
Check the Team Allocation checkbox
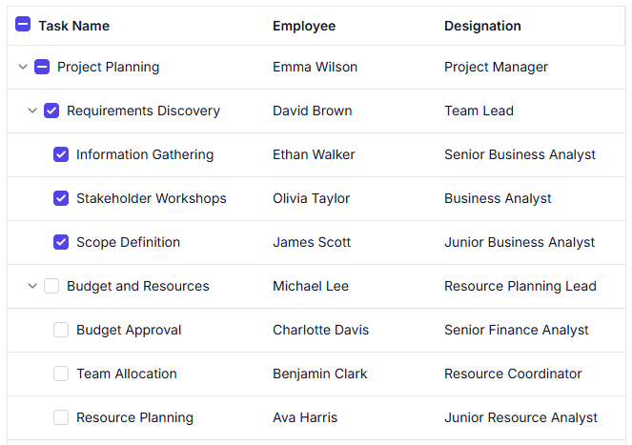click(61, 374)
